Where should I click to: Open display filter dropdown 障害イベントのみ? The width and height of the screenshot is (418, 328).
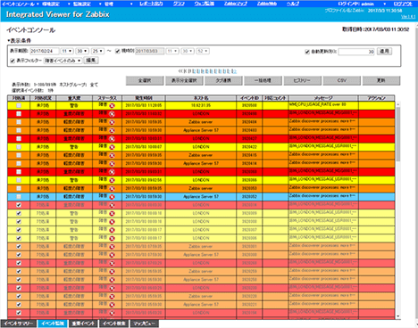pos(63,61)
